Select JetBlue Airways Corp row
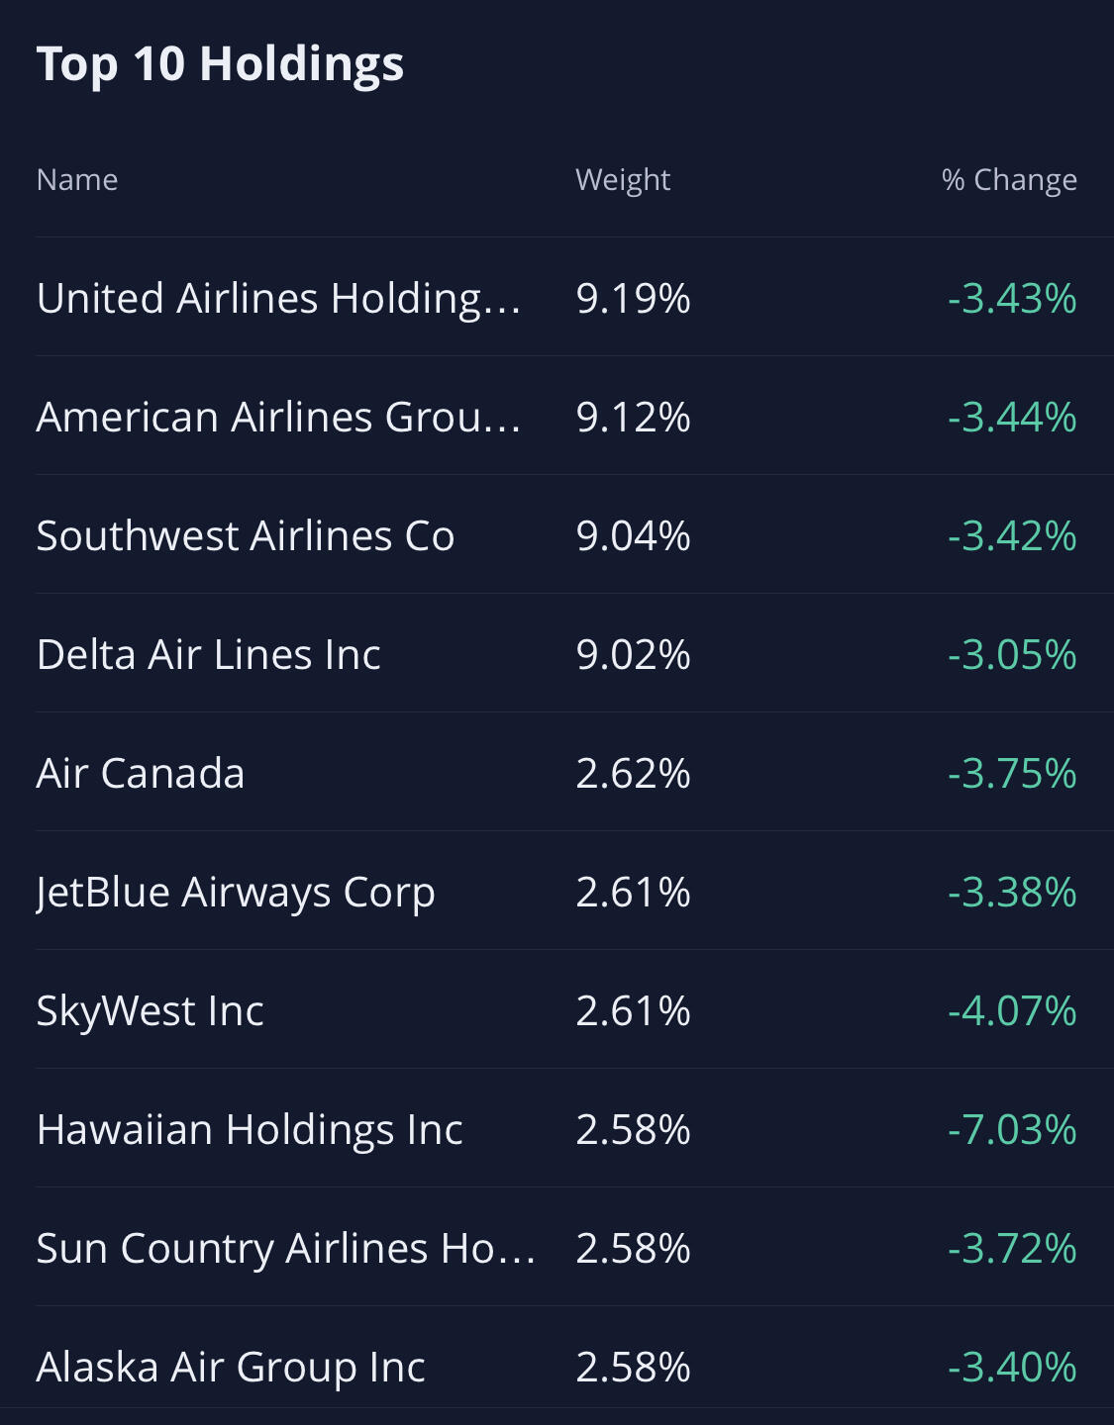Screen dimensions: 1114x1425 236,892
